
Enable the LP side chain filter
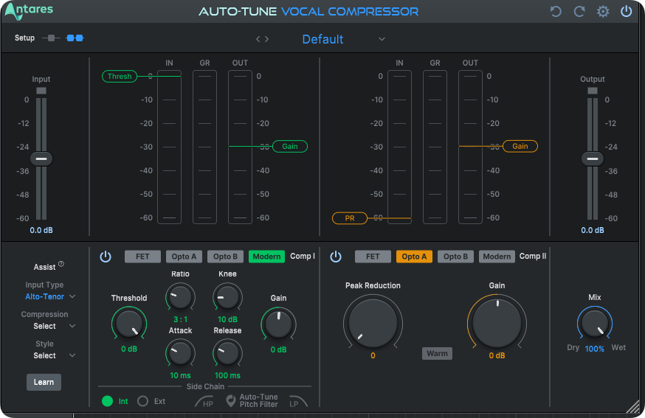[298, 402]
